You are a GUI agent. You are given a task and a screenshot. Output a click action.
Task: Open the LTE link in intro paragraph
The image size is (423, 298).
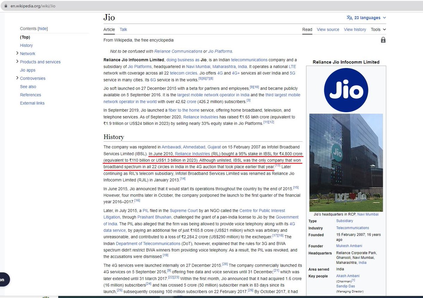pyautogui.click(x=293, y=67)
